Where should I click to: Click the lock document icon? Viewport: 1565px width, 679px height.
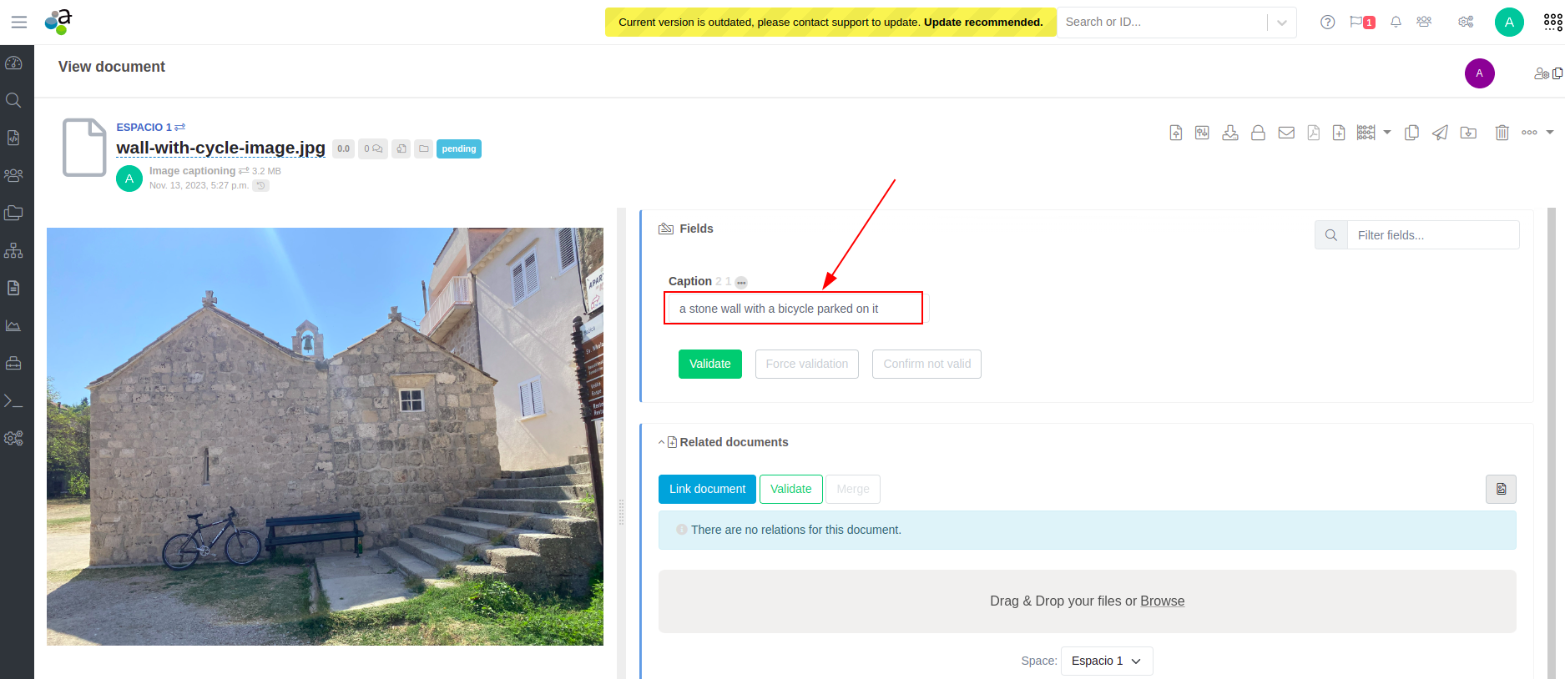coord(1258,133)
